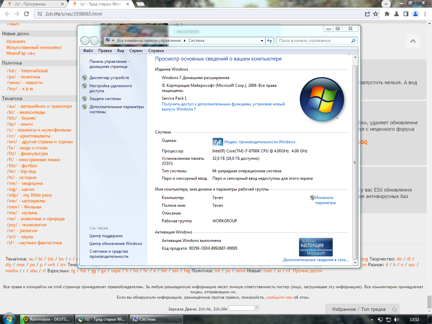This screenshot has height=324, width=432.
Task: Open Диспетчер устройств link
Action: tap(109, 78)
